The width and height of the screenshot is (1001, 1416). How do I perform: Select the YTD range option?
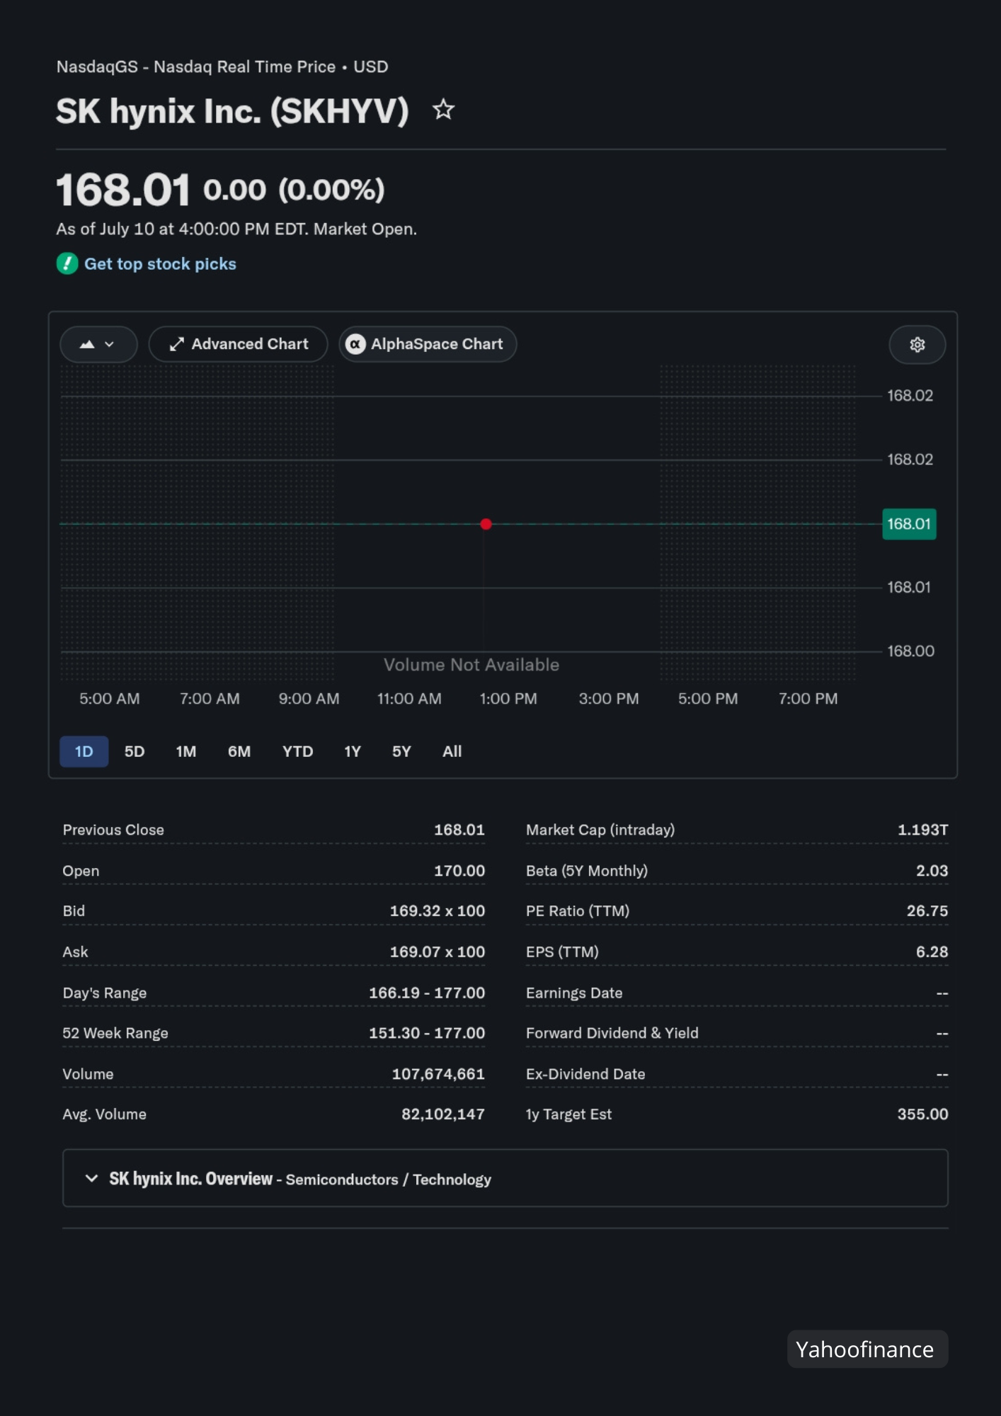point(297,751)
